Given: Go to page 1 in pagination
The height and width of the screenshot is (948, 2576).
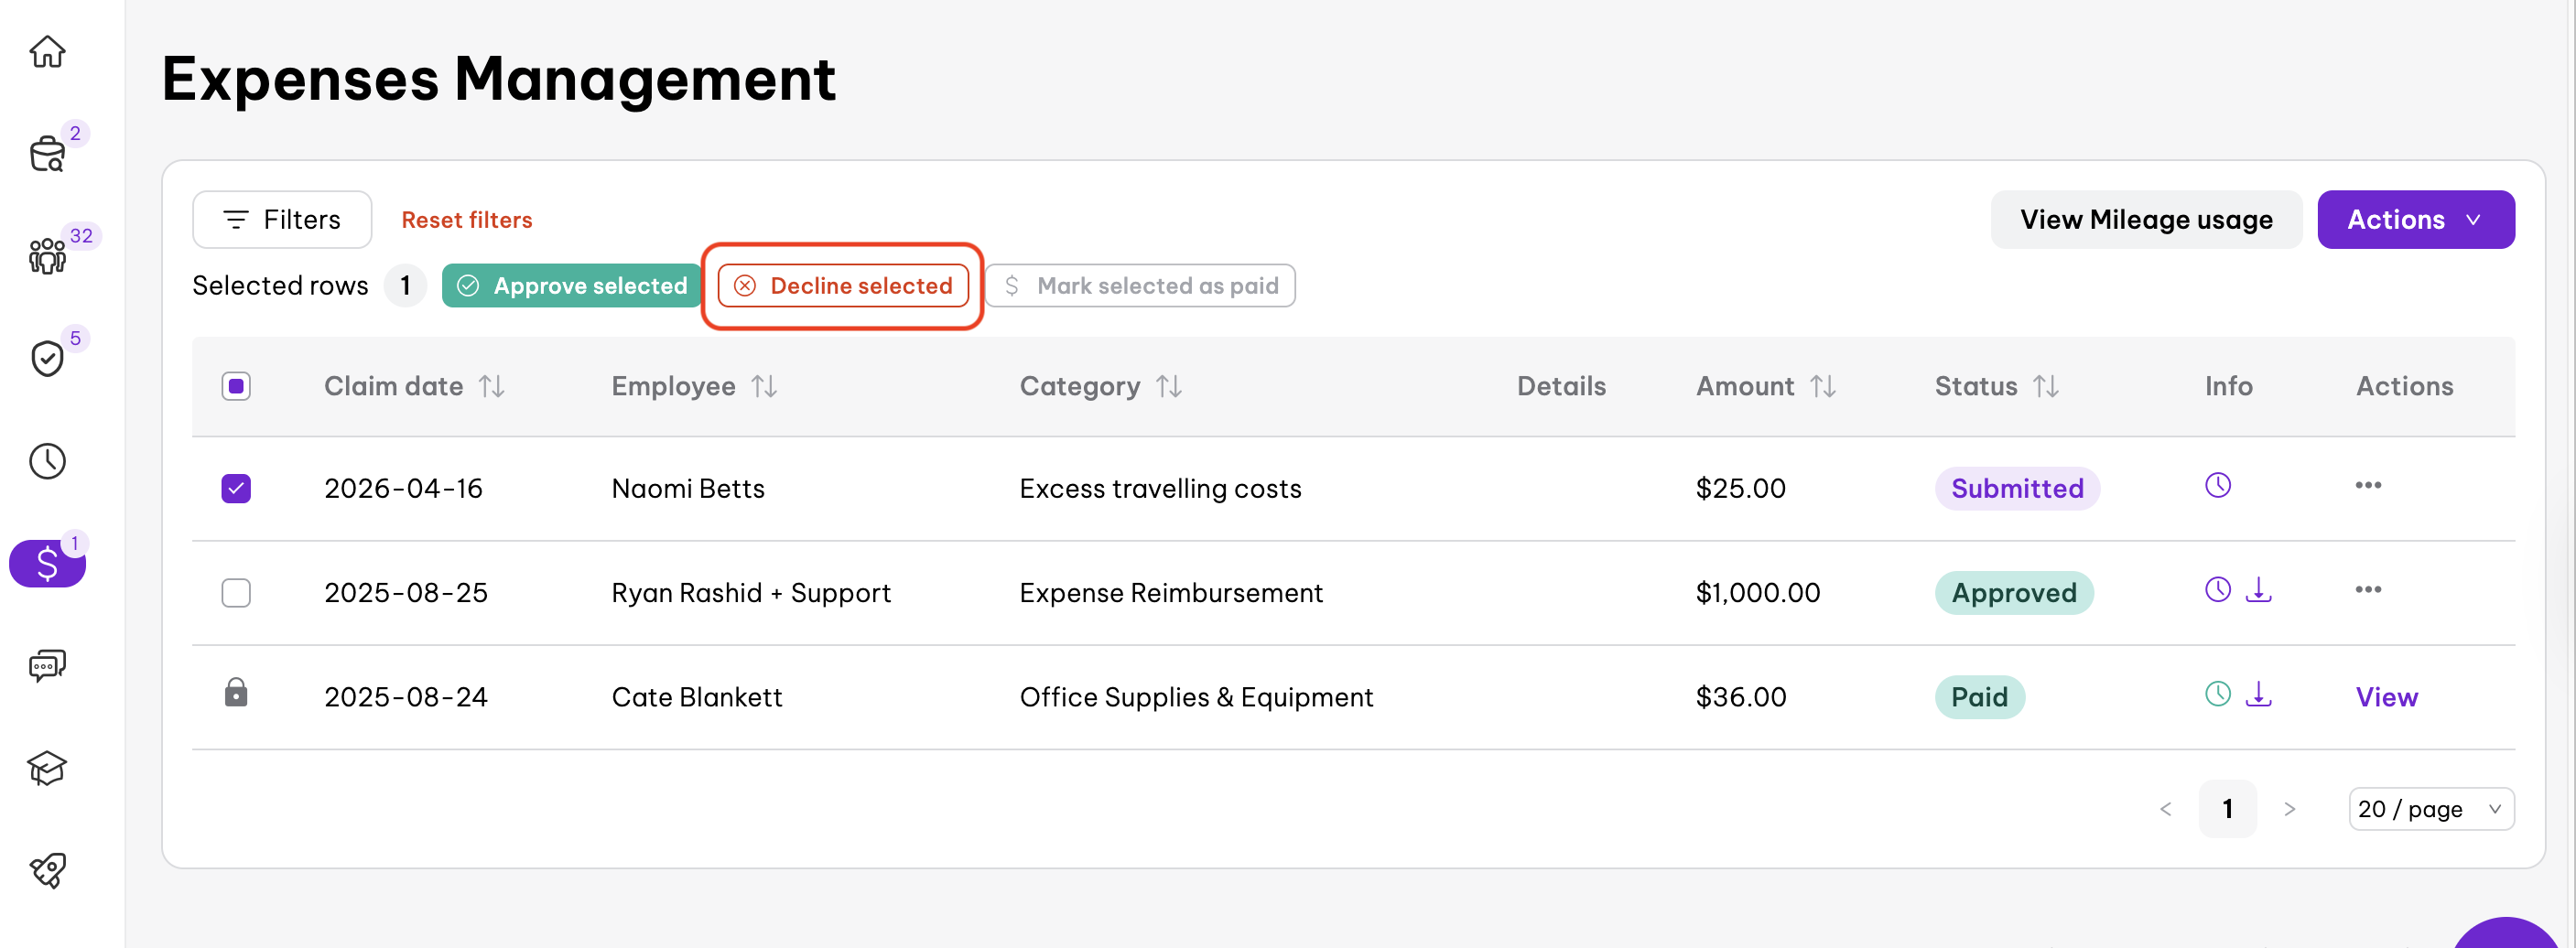Looking at the screenshot, I should tap(2227, 809).
